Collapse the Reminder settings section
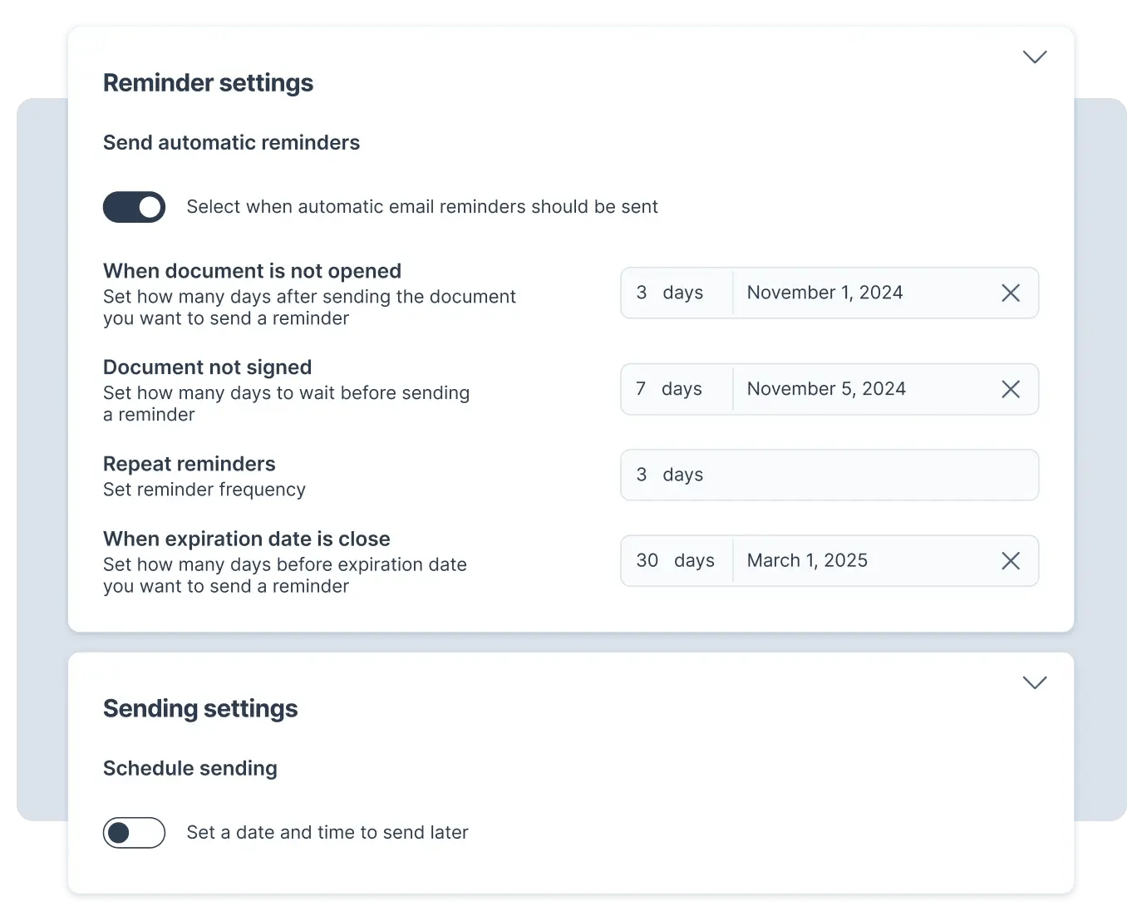The width and height of the screenshot is (1142, 921). 1035,57
